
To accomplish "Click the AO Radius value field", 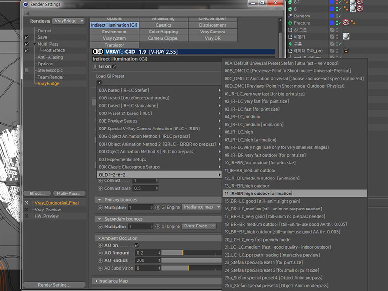I will click(148, 260).
